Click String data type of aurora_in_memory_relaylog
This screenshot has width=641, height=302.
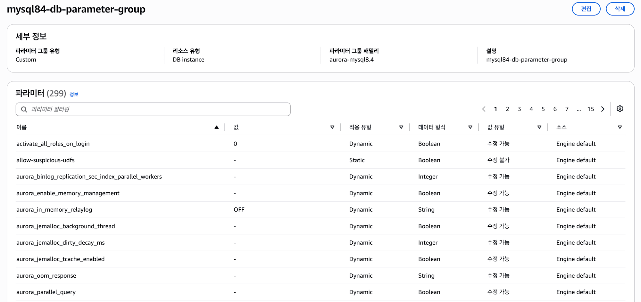pyautogui.click(x=426, y=210)
